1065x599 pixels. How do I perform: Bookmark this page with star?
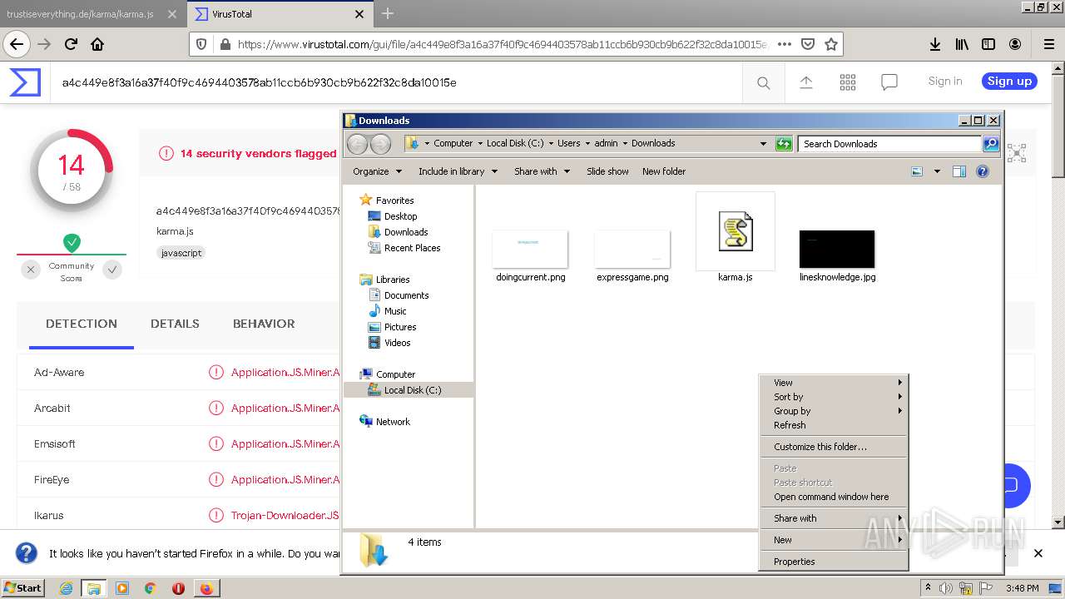[830, 44]
